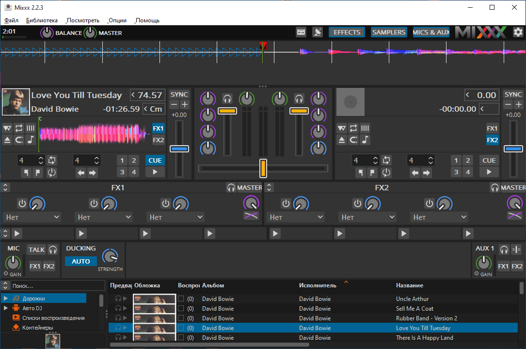Screen dimensions: 526x349
Task: Click SYNC on the right deck
Action: (x=513, y=94)
